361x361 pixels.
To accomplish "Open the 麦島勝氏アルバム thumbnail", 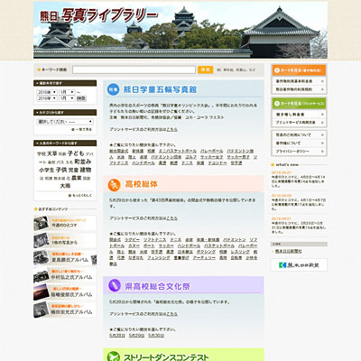I will (65, 258).
